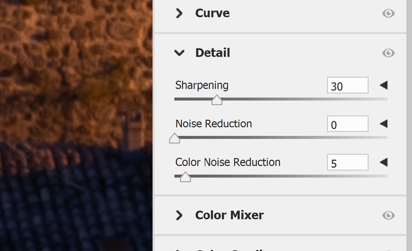Screen dimensions: 412x251
Task: Click the Detail panel heading
Action: click(212, 53)
